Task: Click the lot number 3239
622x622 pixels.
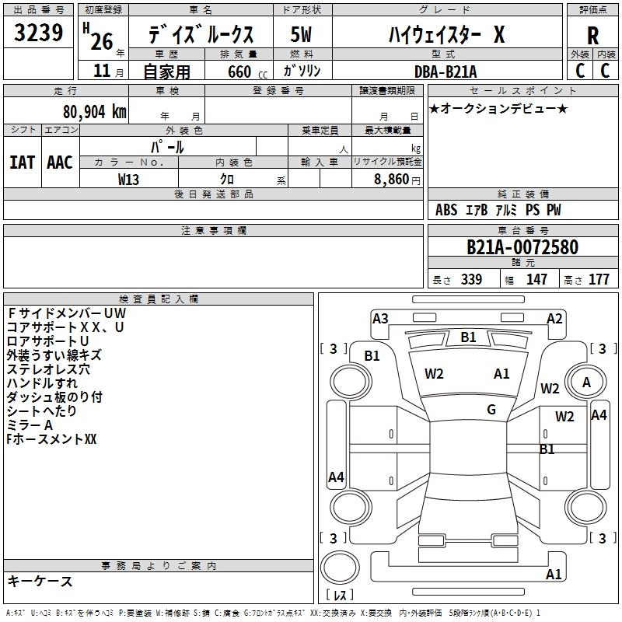Action: [x=39, y=34]
